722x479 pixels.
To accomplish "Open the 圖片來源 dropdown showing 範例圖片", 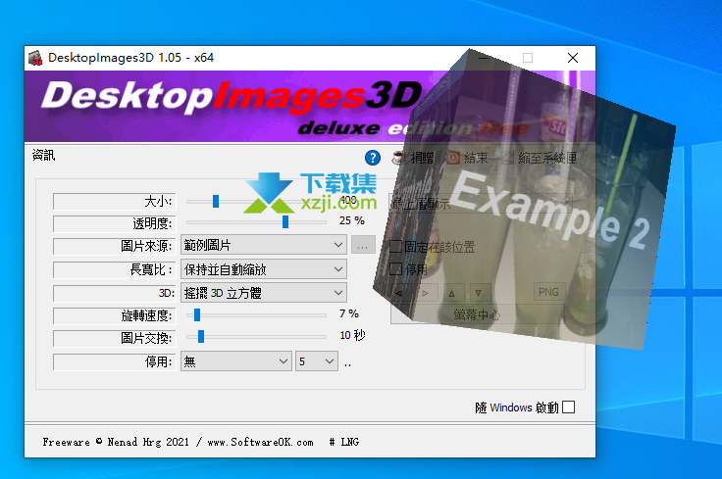I will click(264, 245).
